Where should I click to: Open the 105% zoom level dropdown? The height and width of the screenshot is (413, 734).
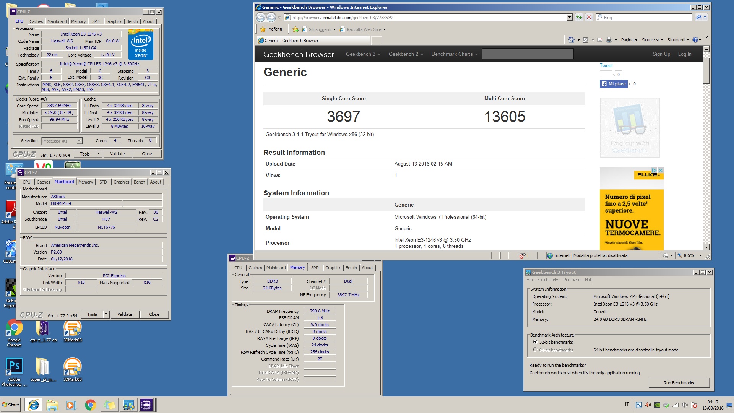(700, 255)
